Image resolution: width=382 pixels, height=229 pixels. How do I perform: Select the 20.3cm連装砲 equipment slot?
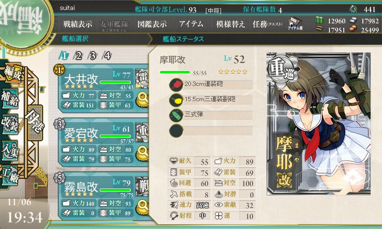click(x=211, y=85)
